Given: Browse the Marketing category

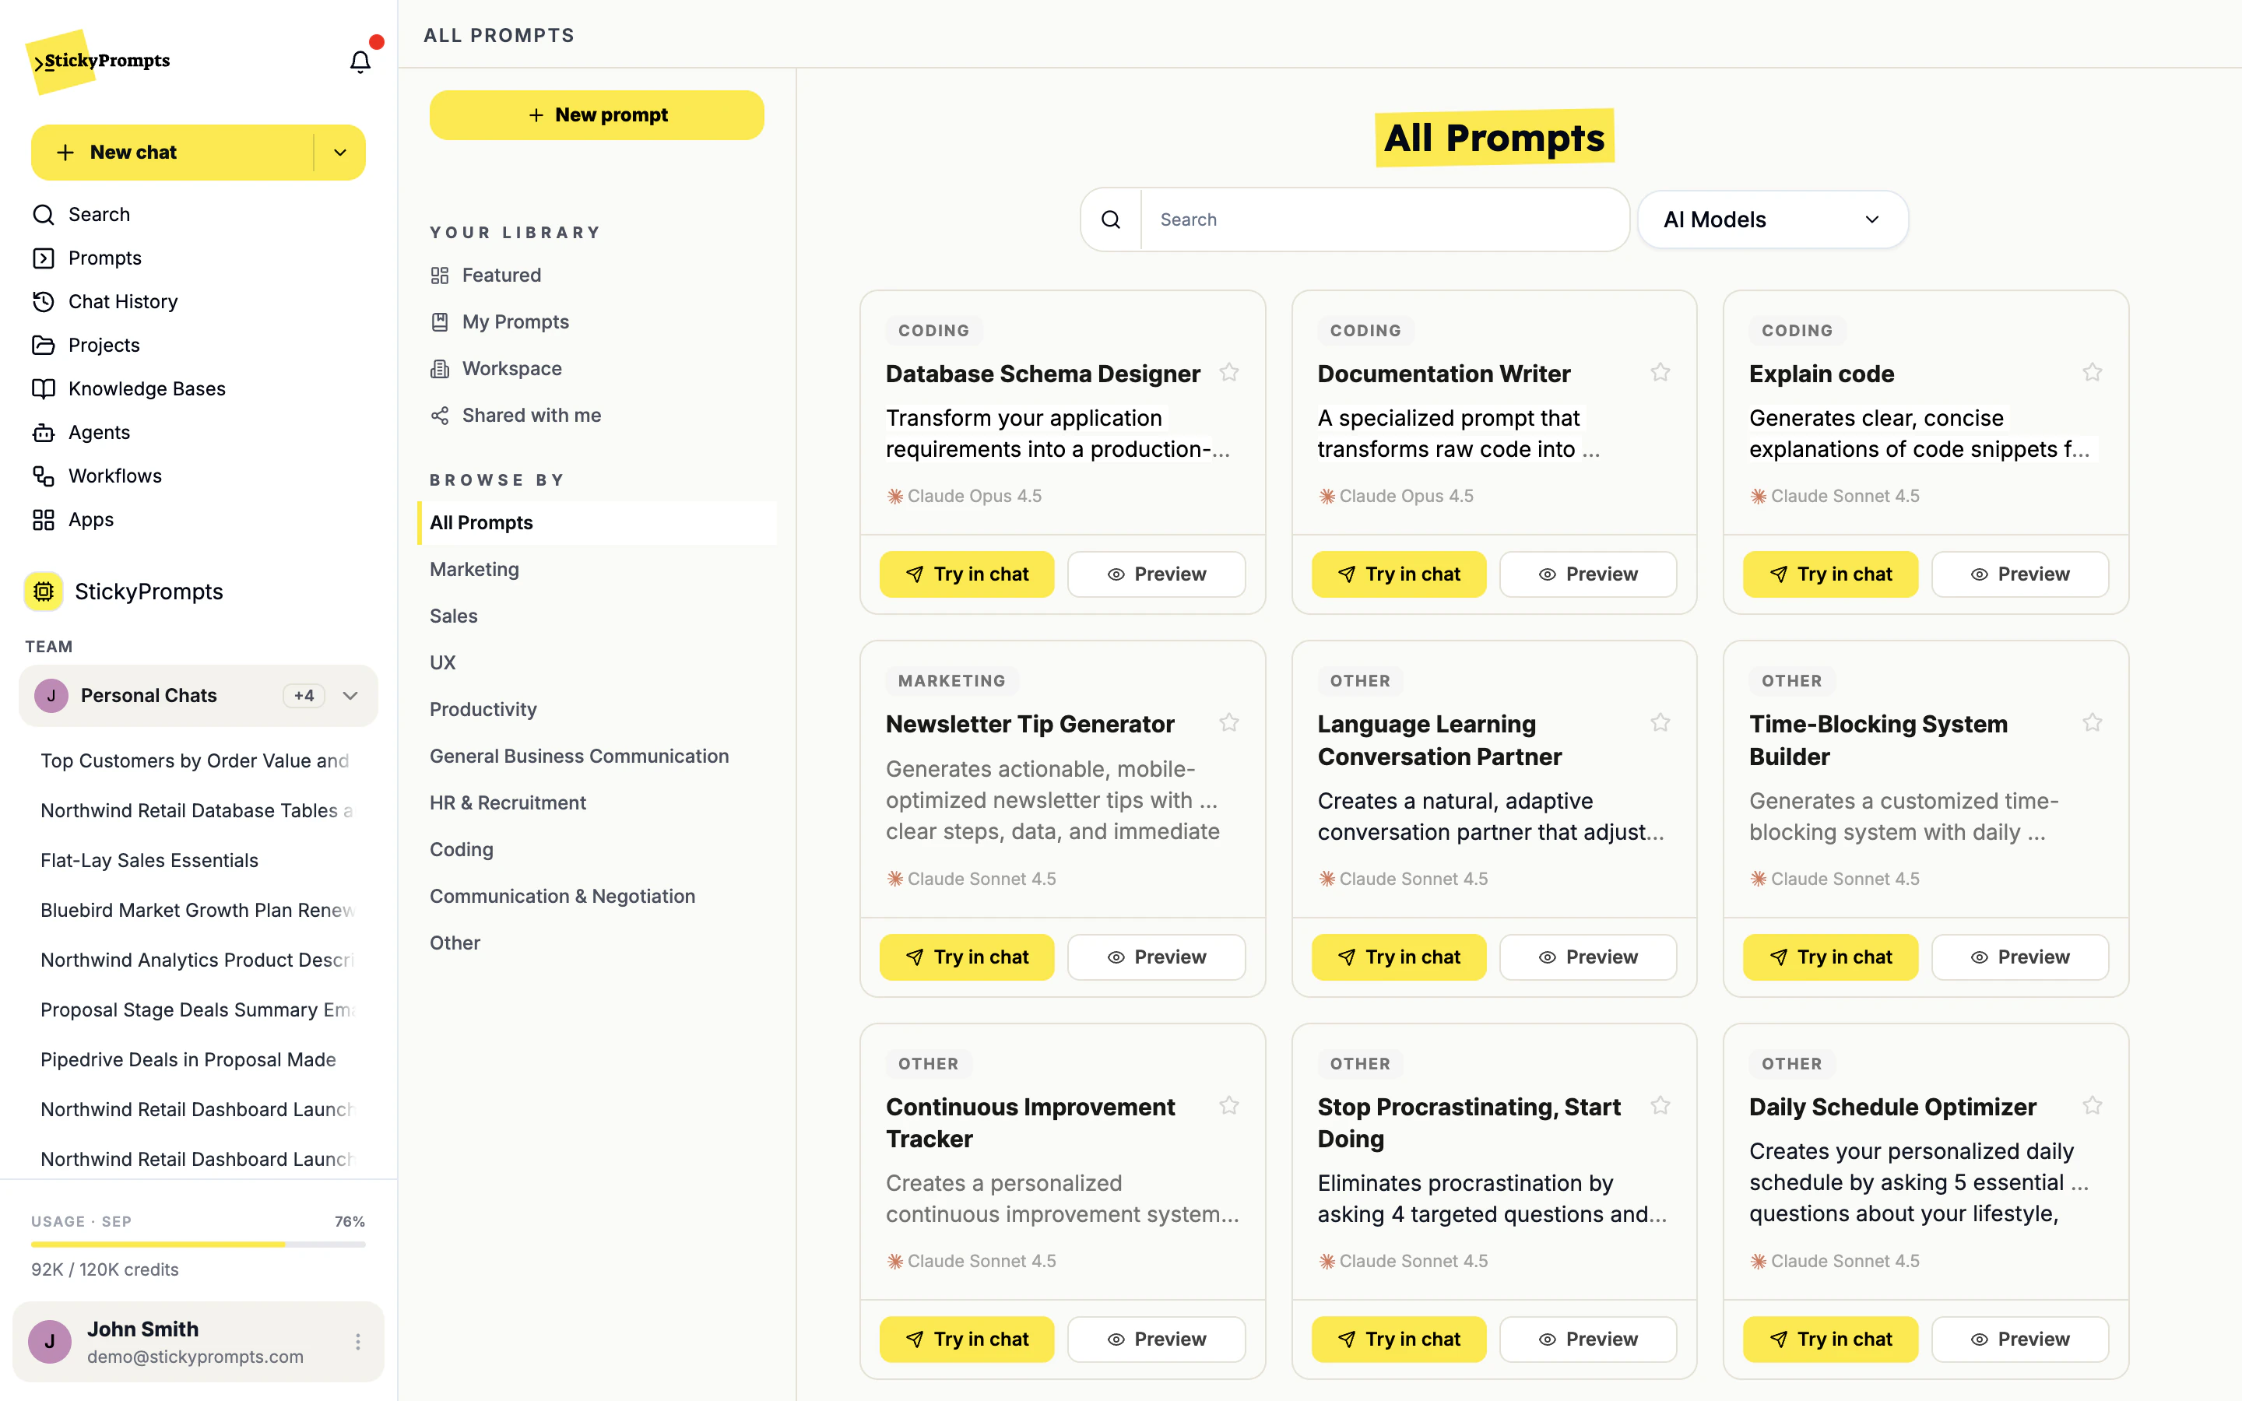Looking at the screenshot, I should (474, 570).
